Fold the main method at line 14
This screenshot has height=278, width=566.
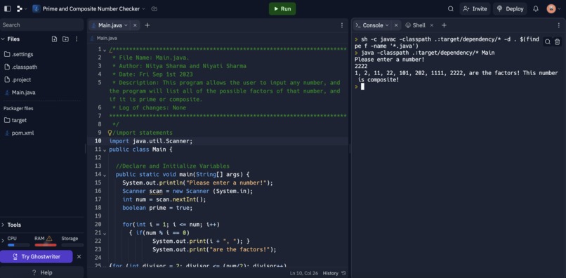[105, 175]
